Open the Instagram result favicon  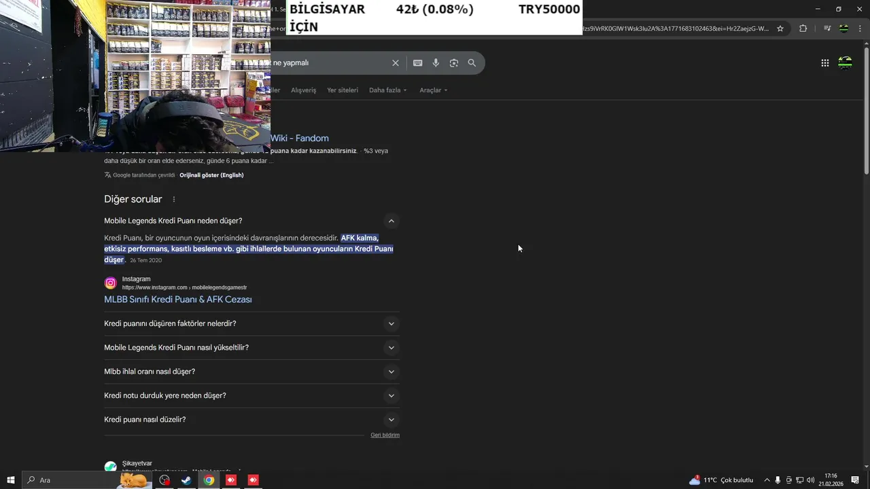click(x=110, y=283)
